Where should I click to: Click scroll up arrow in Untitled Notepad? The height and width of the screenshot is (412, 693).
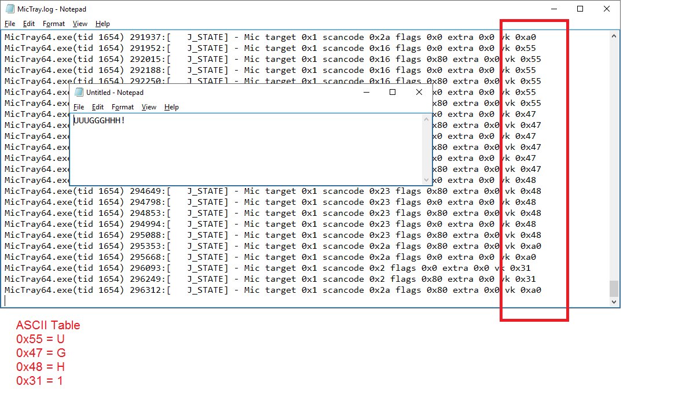pyautogui.click(x=426, y=120)
